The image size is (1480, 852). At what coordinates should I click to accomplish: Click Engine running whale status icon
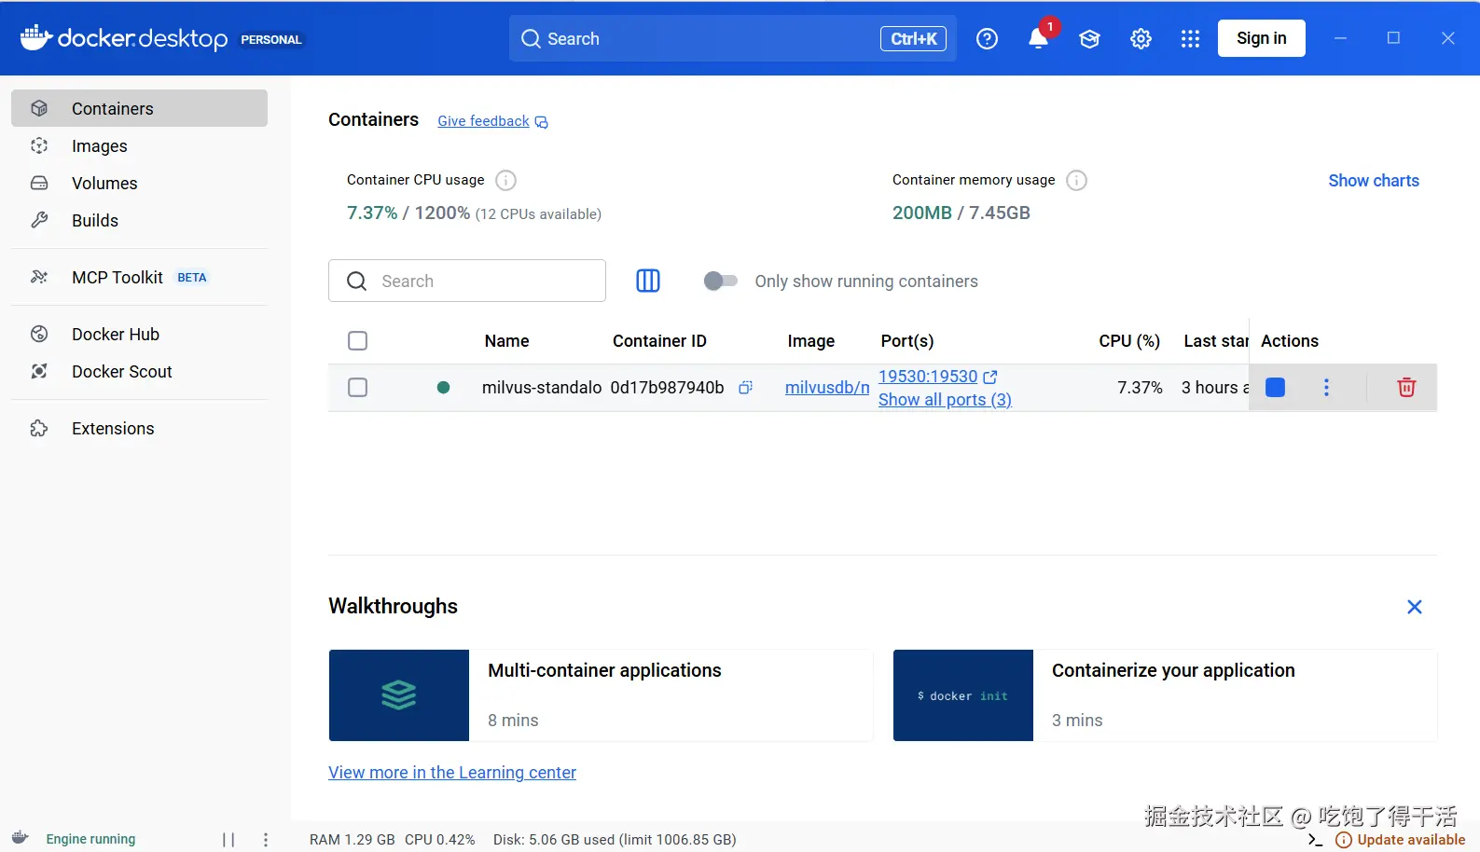point(21,837)
